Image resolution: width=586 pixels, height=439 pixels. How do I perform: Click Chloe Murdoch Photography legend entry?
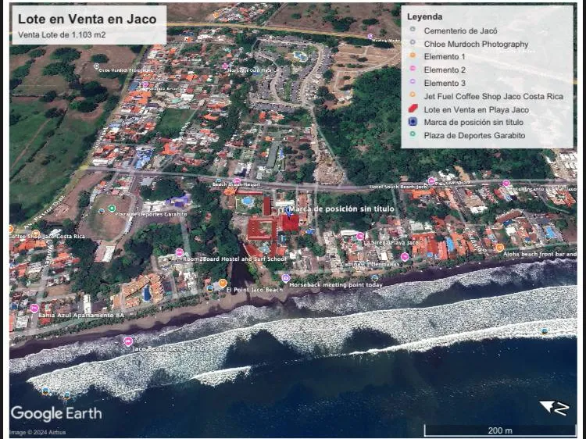[475, 44]
